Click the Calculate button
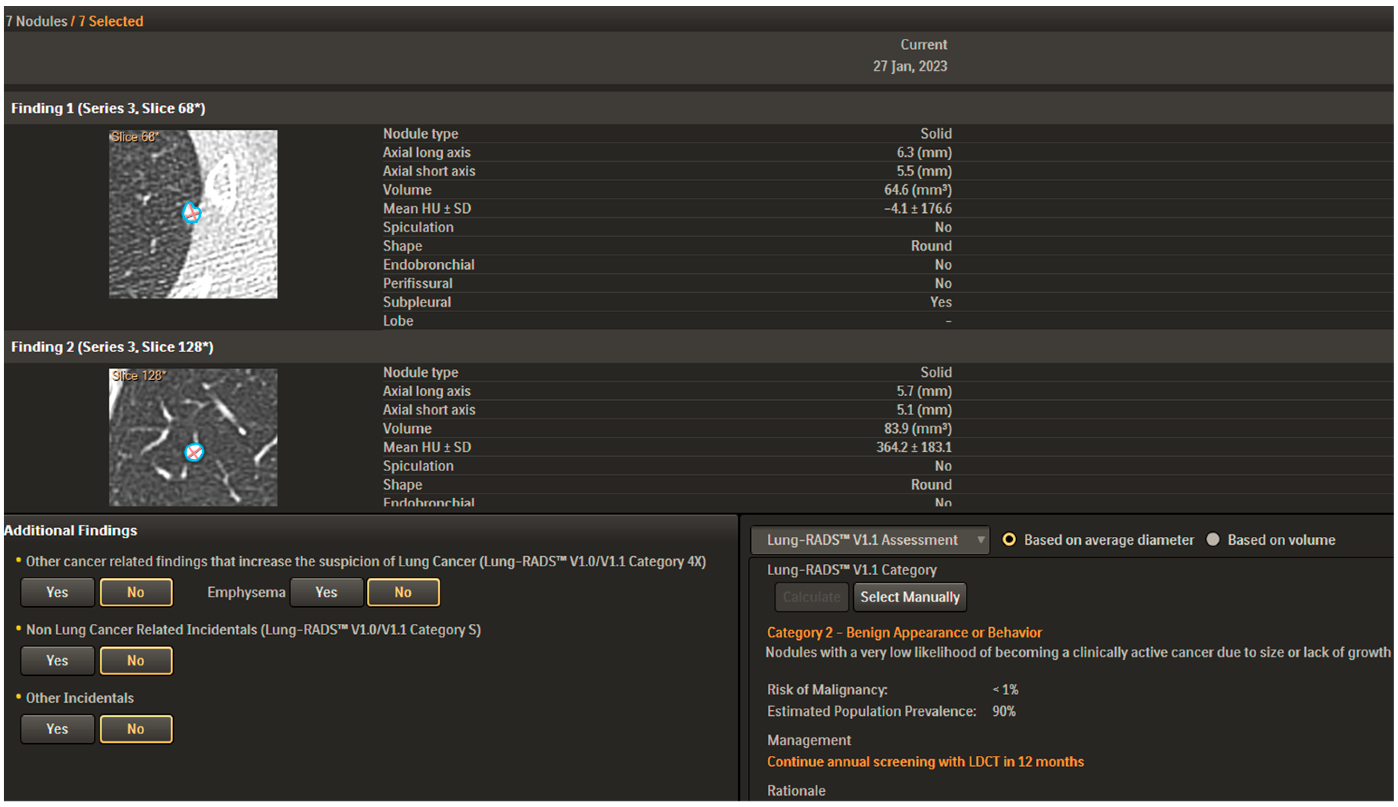 [811, 597]
